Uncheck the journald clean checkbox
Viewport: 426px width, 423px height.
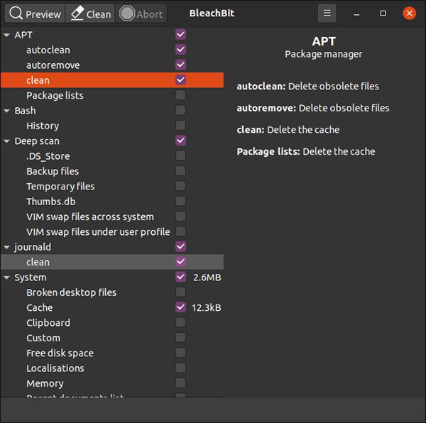[180, 262]
